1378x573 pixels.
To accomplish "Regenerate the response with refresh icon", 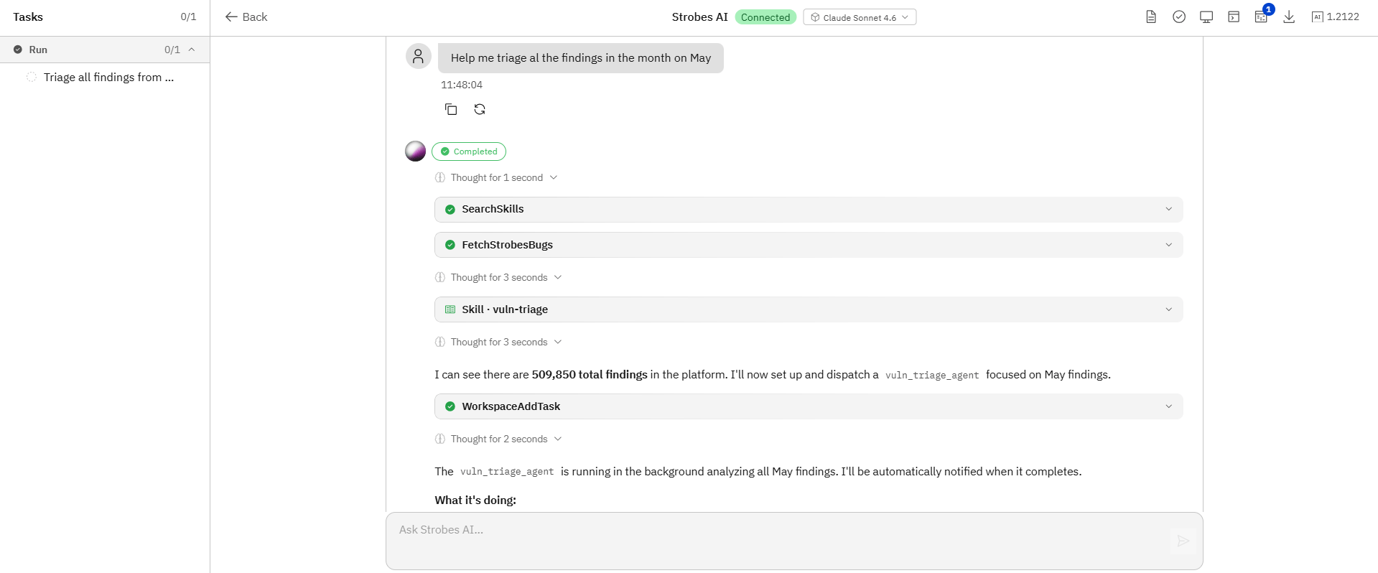I will pyautogui.click(x=480, y=109).
